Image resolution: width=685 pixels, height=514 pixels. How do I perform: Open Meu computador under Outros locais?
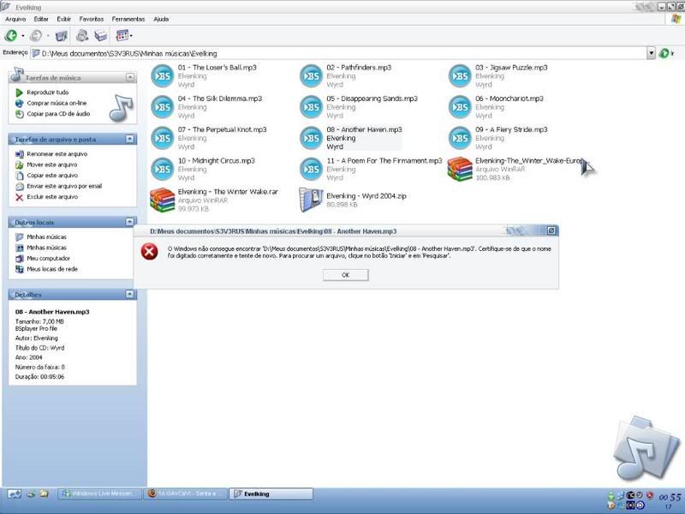click(48, 259)
